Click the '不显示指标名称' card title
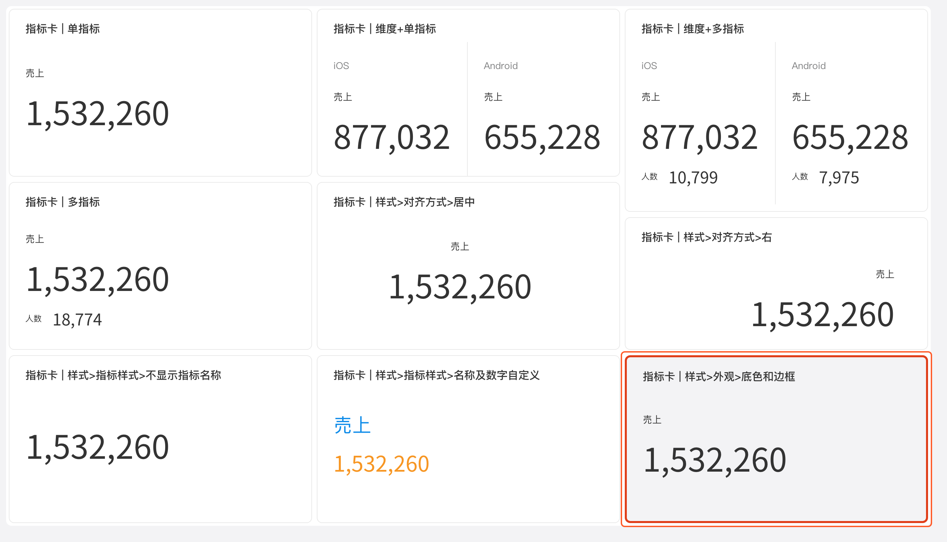 tap(123, 375)
